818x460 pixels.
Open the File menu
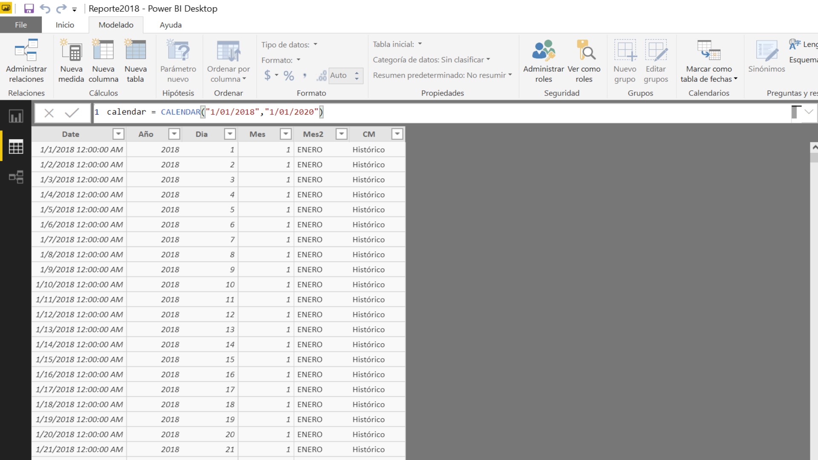pos(21,25)
